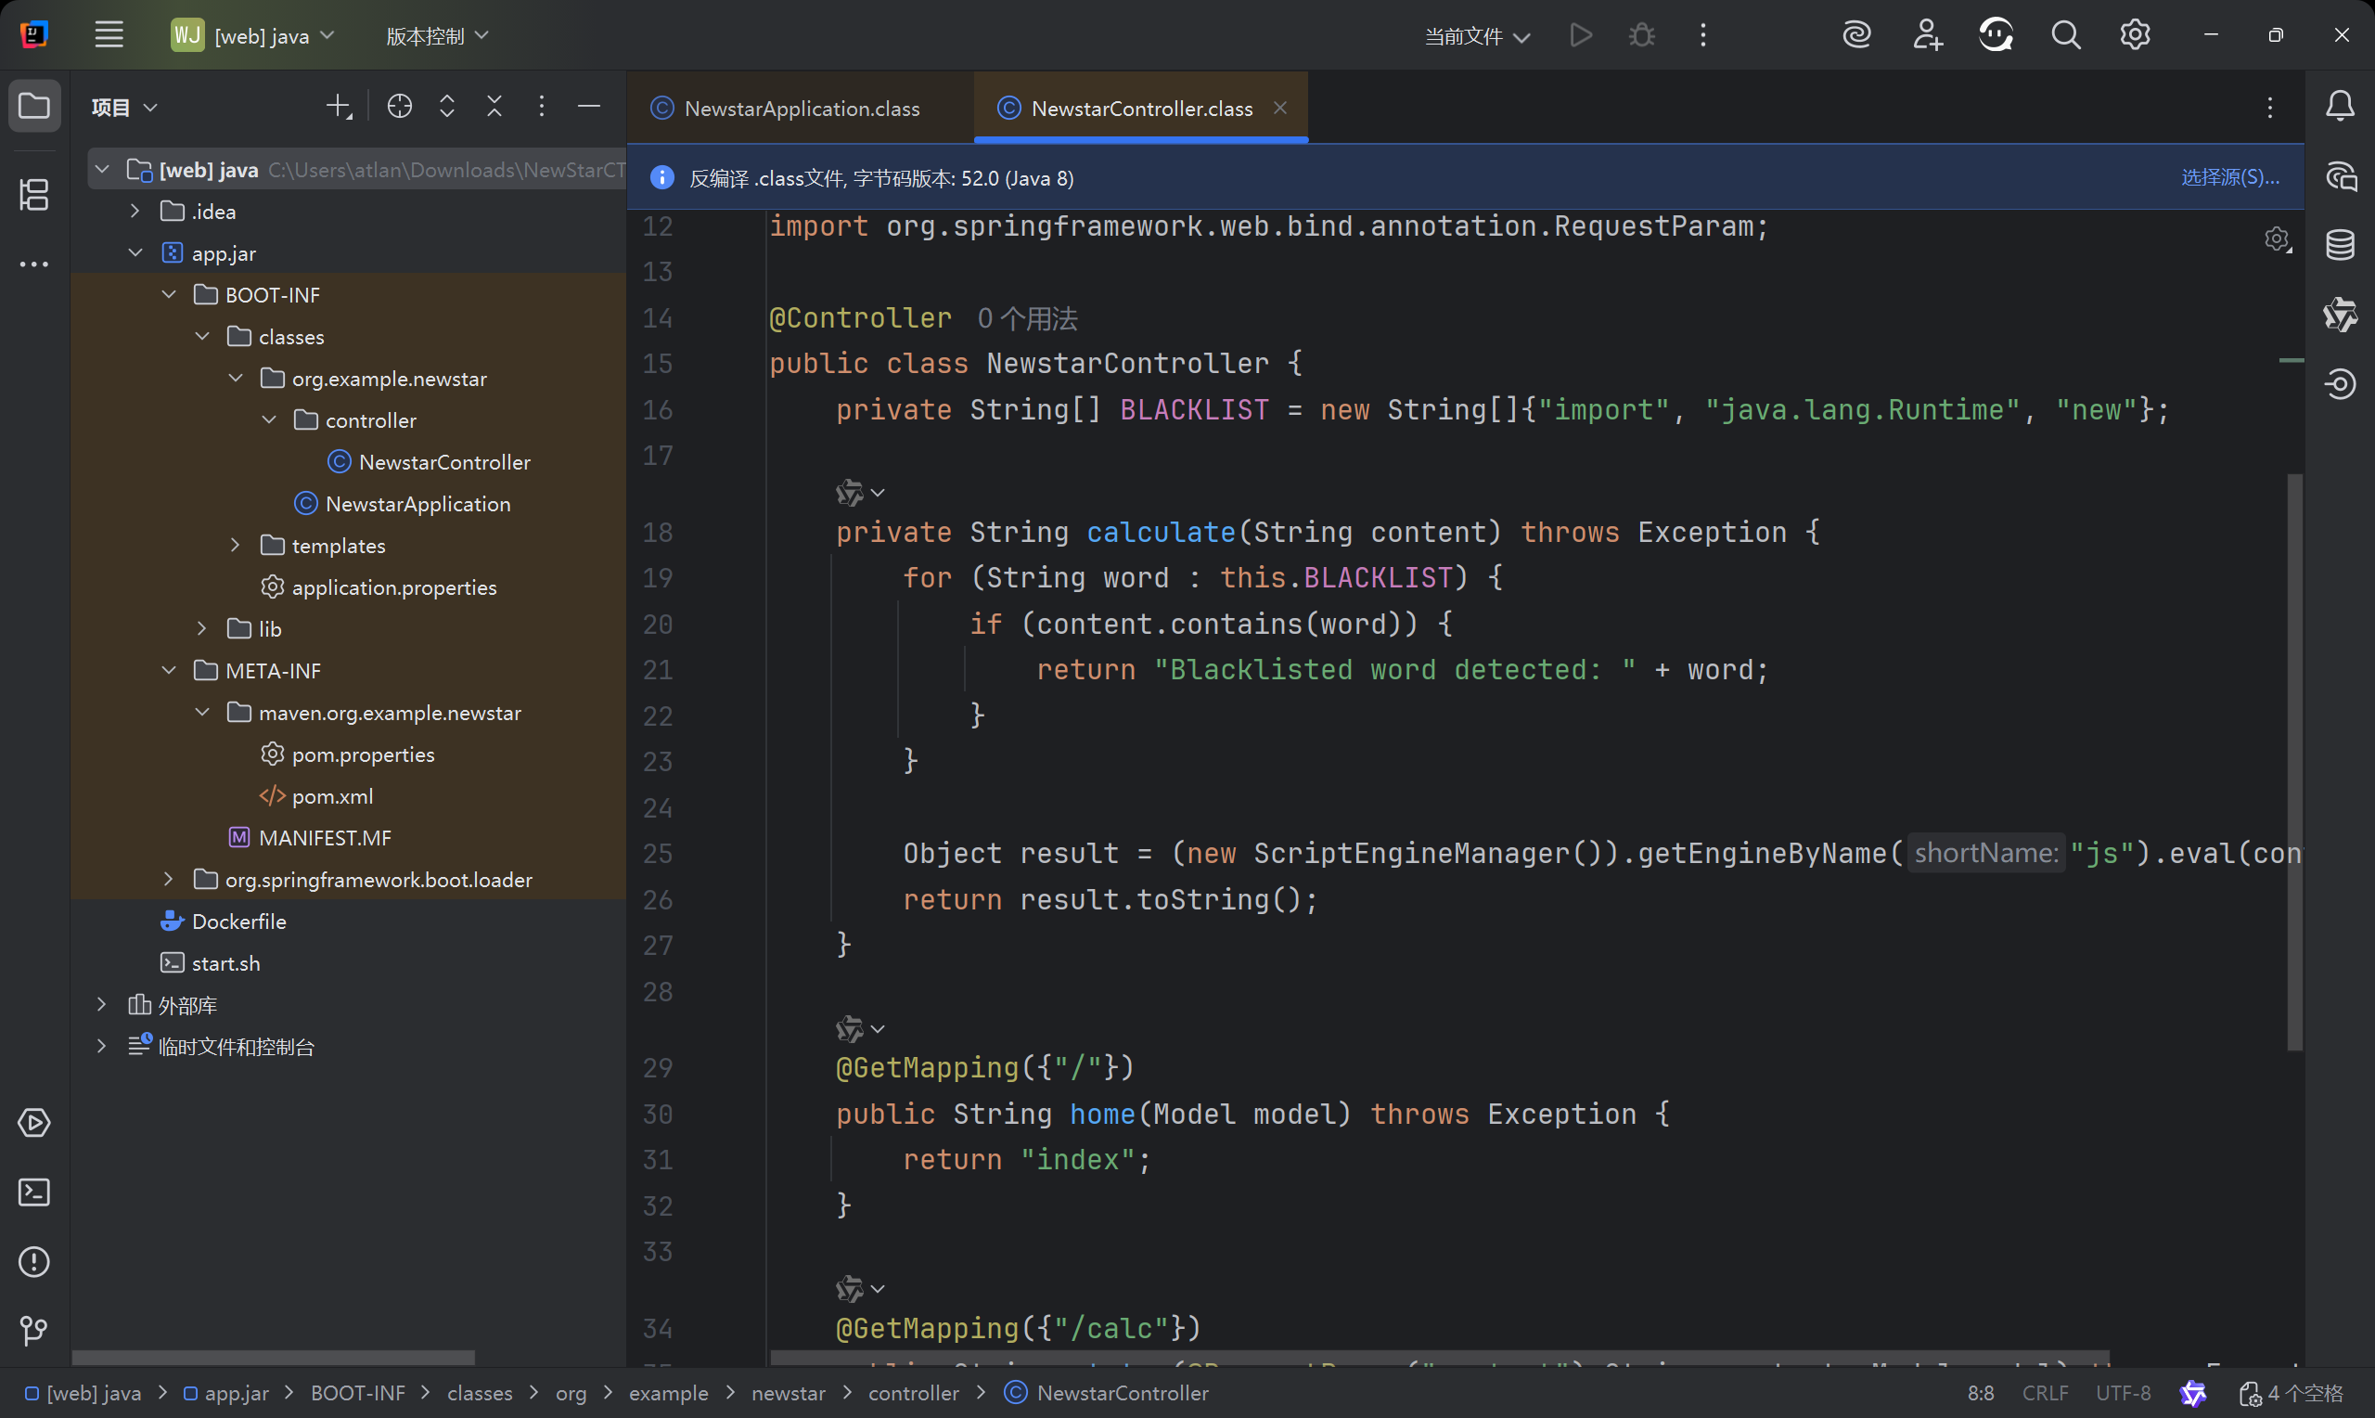Toggle reader mode settings icon in editor
This screenshot has width=2375, height=1418.
tap(2277, 238)
